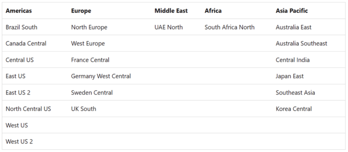This screenshot has height=152, width=348.
Task: Click the Asia Pacific column header
Action: click(292, 11)
